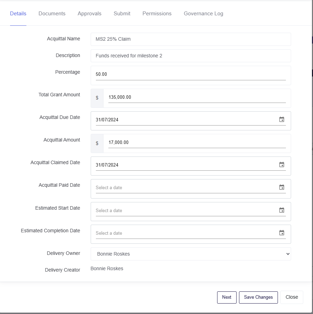
Task: Focus the Acquittal Name field
Action: tap(191, 39)
